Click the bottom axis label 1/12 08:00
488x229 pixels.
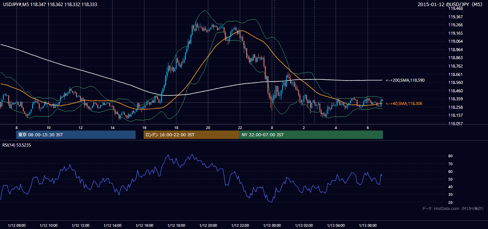16,225
